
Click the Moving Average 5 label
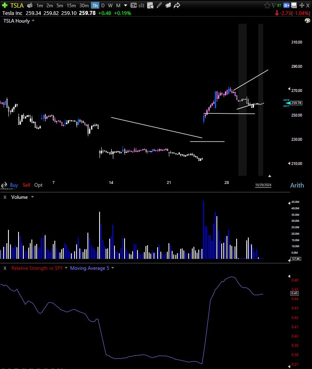pyautogui.click(x=89, y=268)
